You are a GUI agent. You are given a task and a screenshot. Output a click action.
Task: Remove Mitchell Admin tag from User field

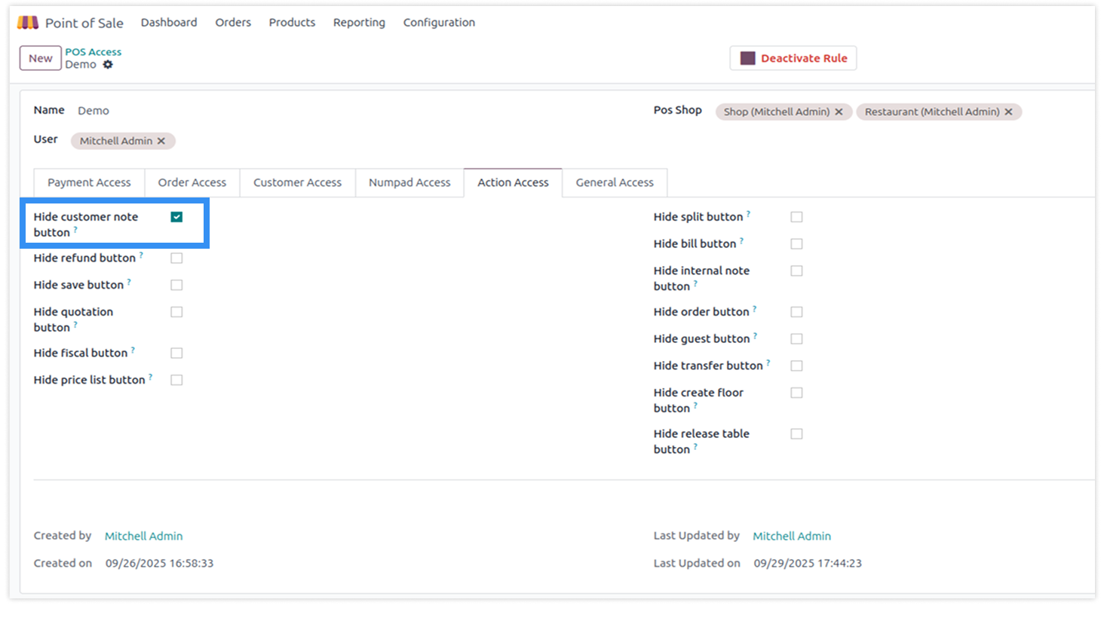click(161, 141)
